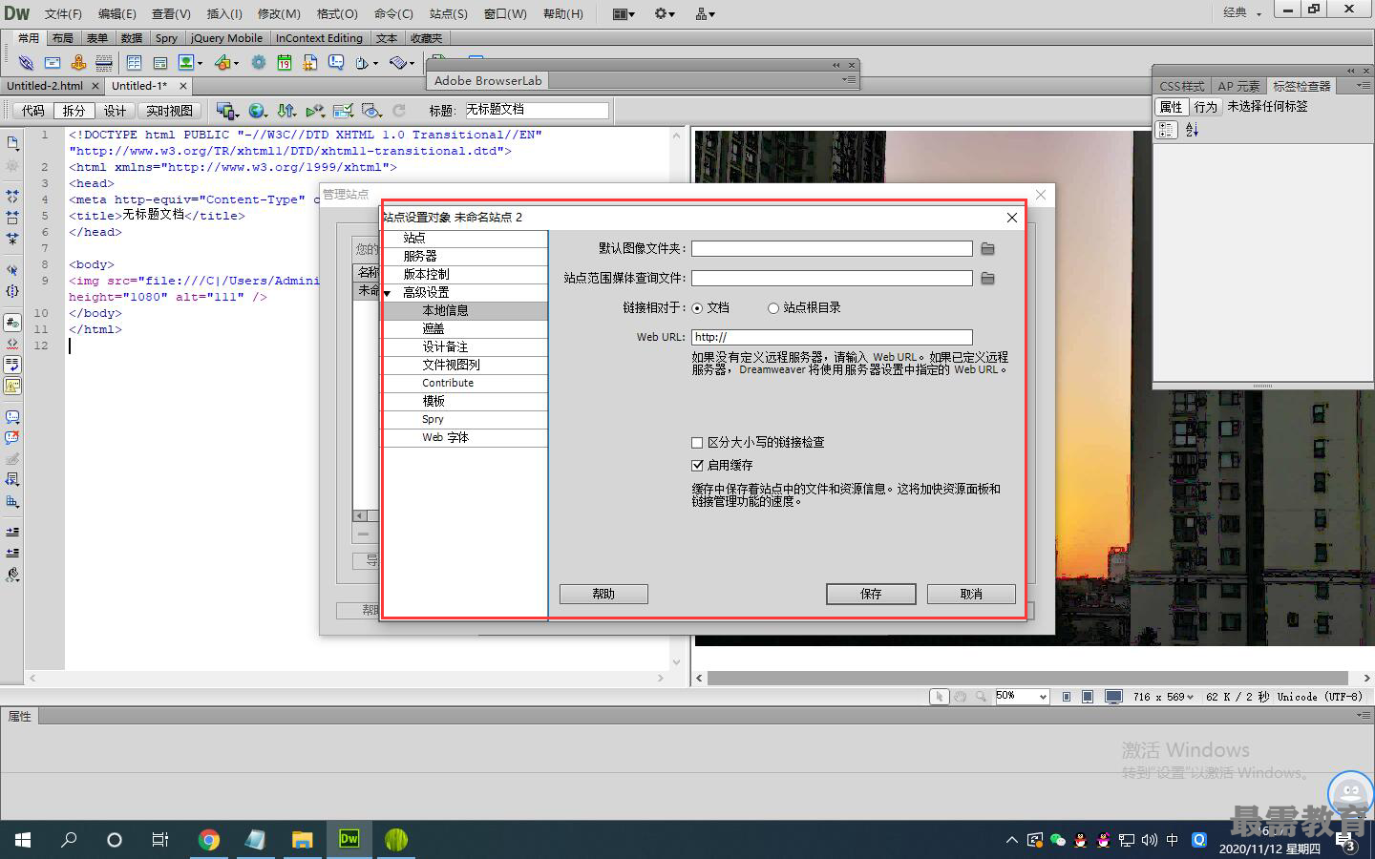Open the 经典 workspace dropdown
This screenshot has height=859, width=1375.
click(1243, 12)
